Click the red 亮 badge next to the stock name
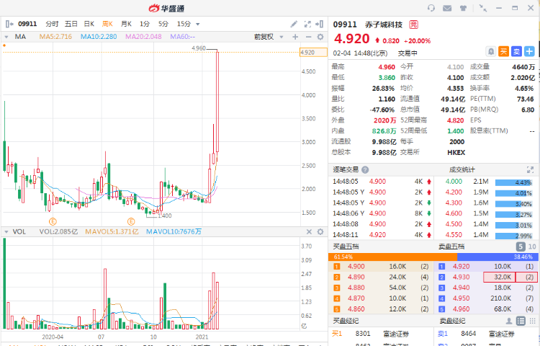The image size is (540, 346). coord(413,25)
